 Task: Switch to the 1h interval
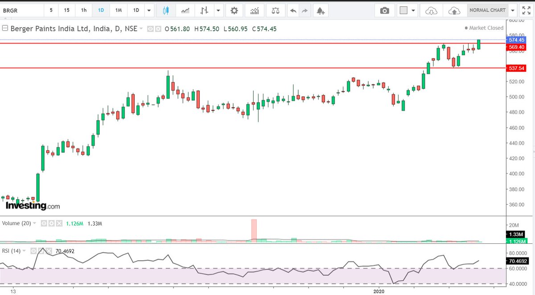84,10
